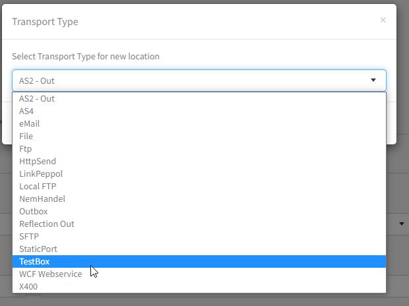The width and height of the screenshot is (409, 306).
Task: Choose AS4 transport type option
Action: tap(26, 111)
